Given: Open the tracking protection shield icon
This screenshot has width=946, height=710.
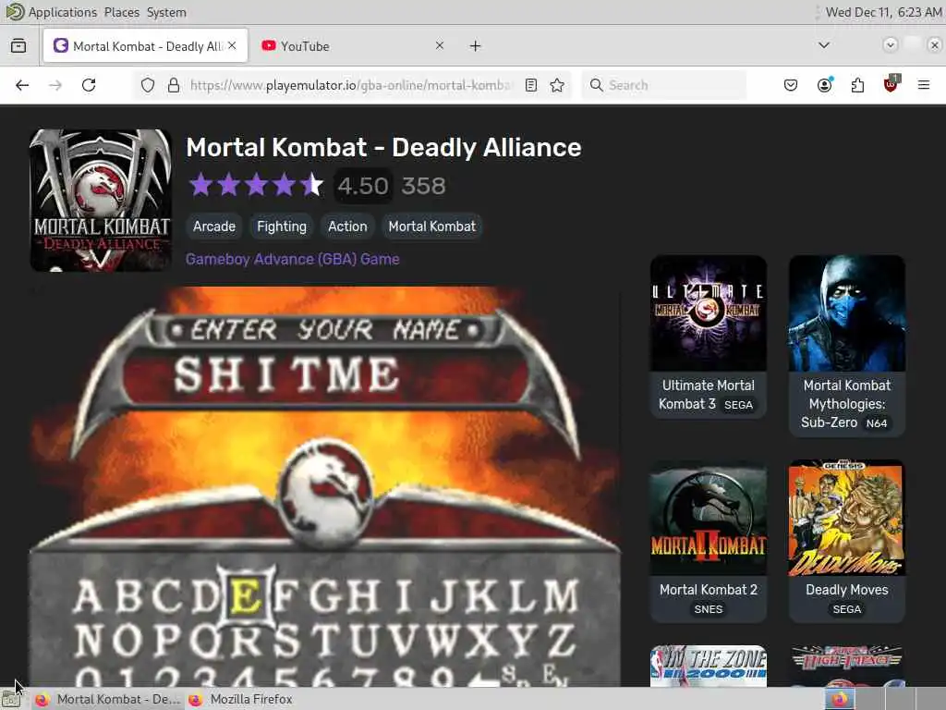Looking at the screenshot, I should (148, 85).
